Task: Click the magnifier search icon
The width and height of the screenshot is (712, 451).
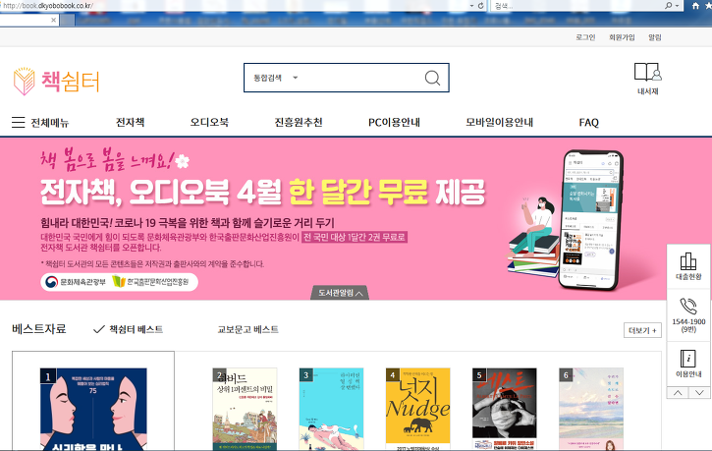Action: click(432, 79)
